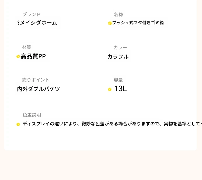Screen dimensions: 202x180
Task: Click the beige background below the specification card
Action: coord(101,165)
